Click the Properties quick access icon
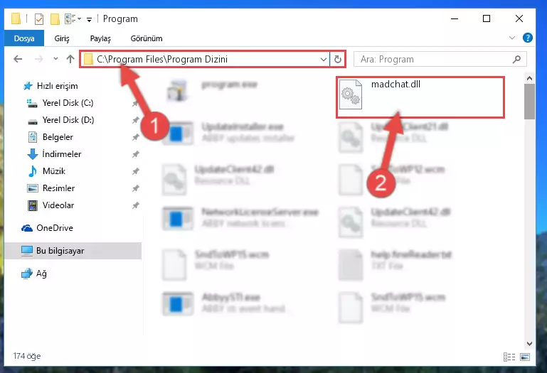Screen dimensions: 547x373 point(39,18)
